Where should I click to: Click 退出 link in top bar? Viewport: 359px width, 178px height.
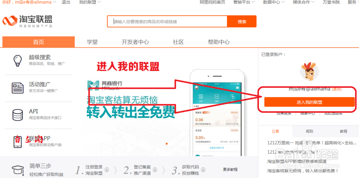66,2
